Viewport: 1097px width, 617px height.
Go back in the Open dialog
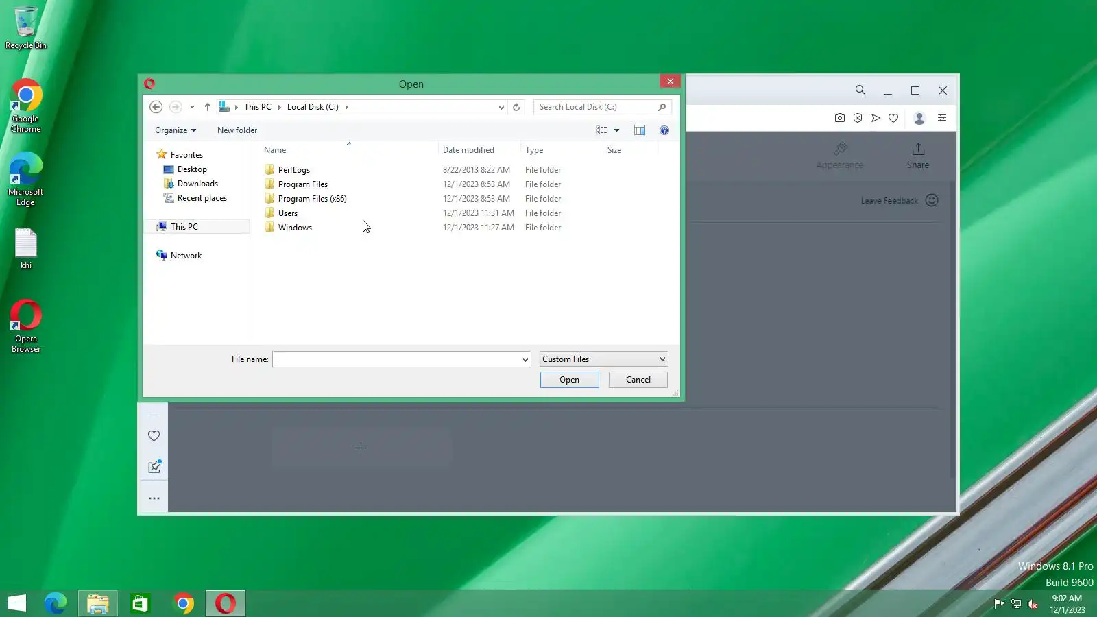(x=156, y=107)
